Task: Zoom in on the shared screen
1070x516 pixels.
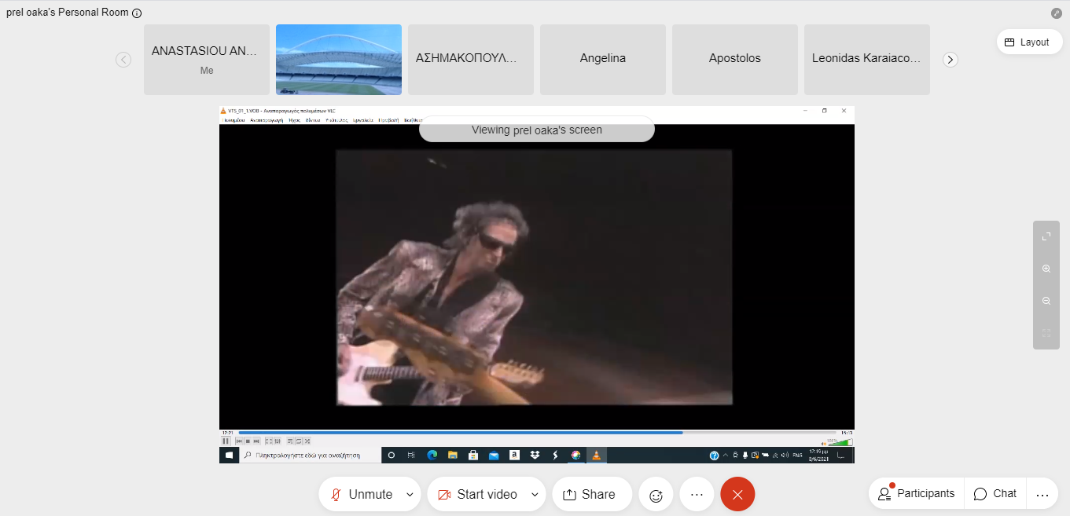Action: pos(1046,269)
